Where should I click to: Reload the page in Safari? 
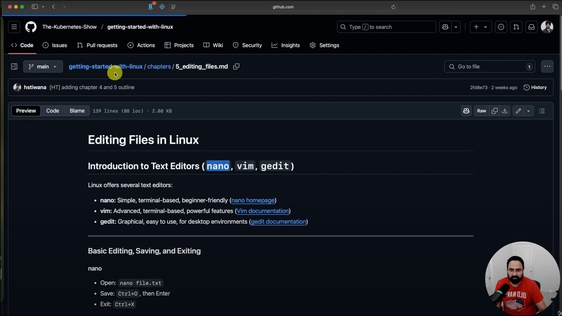(x=393, y=7)
